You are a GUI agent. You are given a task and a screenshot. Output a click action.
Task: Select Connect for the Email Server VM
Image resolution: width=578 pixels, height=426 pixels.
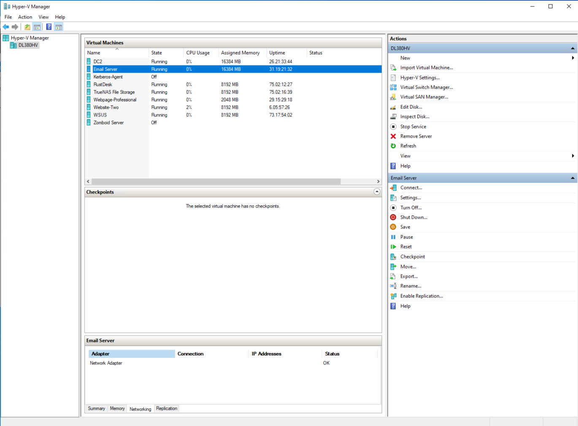click(411, 187)
